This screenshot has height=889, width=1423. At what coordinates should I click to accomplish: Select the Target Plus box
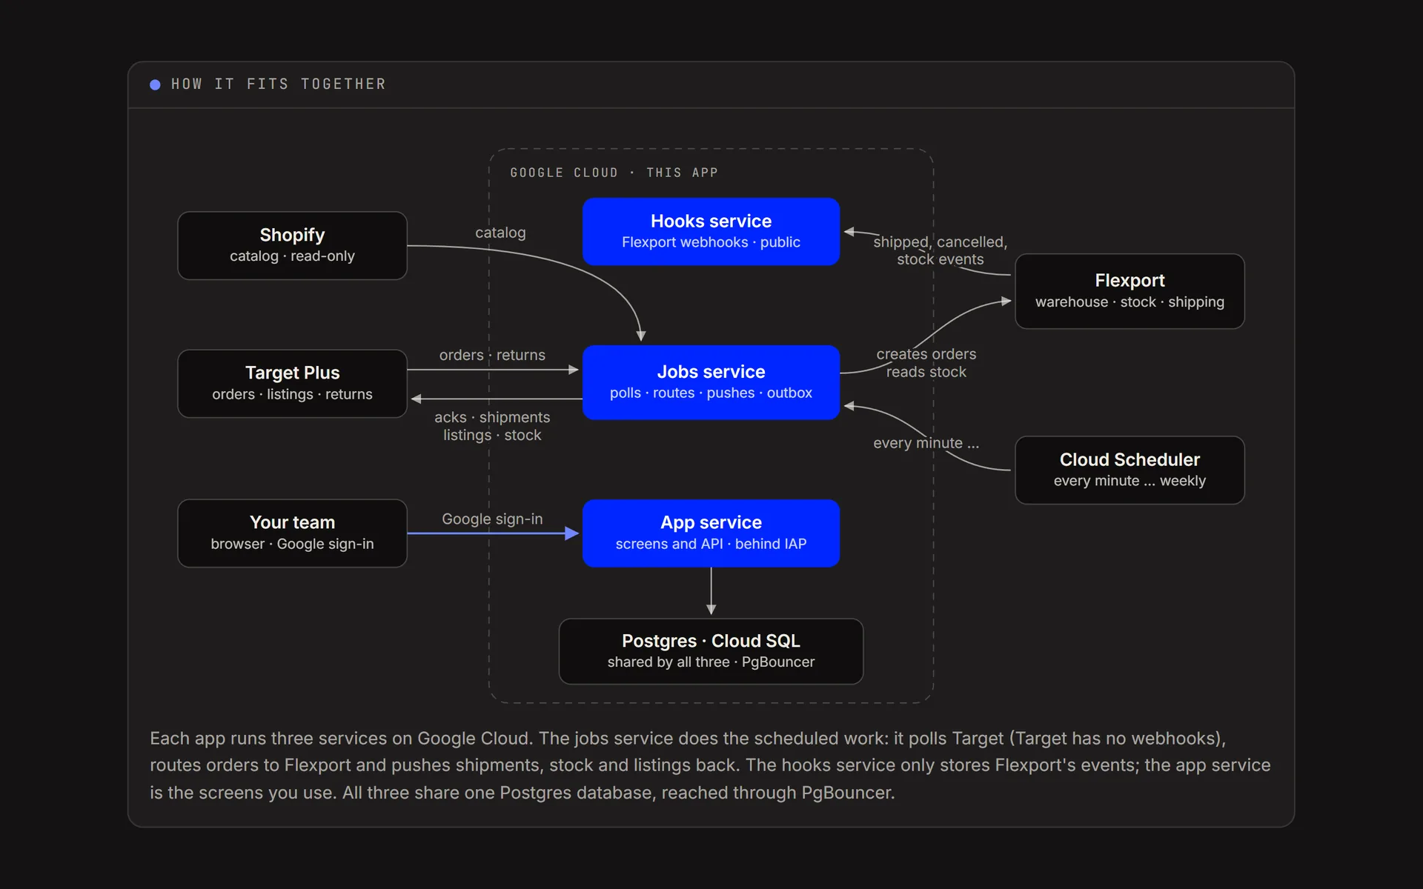pos(292,383)
